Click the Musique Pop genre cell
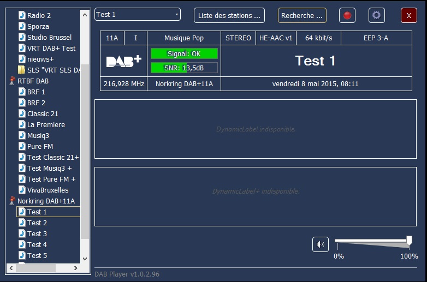Viewport: 427px width, 282px height. [184, 38]
